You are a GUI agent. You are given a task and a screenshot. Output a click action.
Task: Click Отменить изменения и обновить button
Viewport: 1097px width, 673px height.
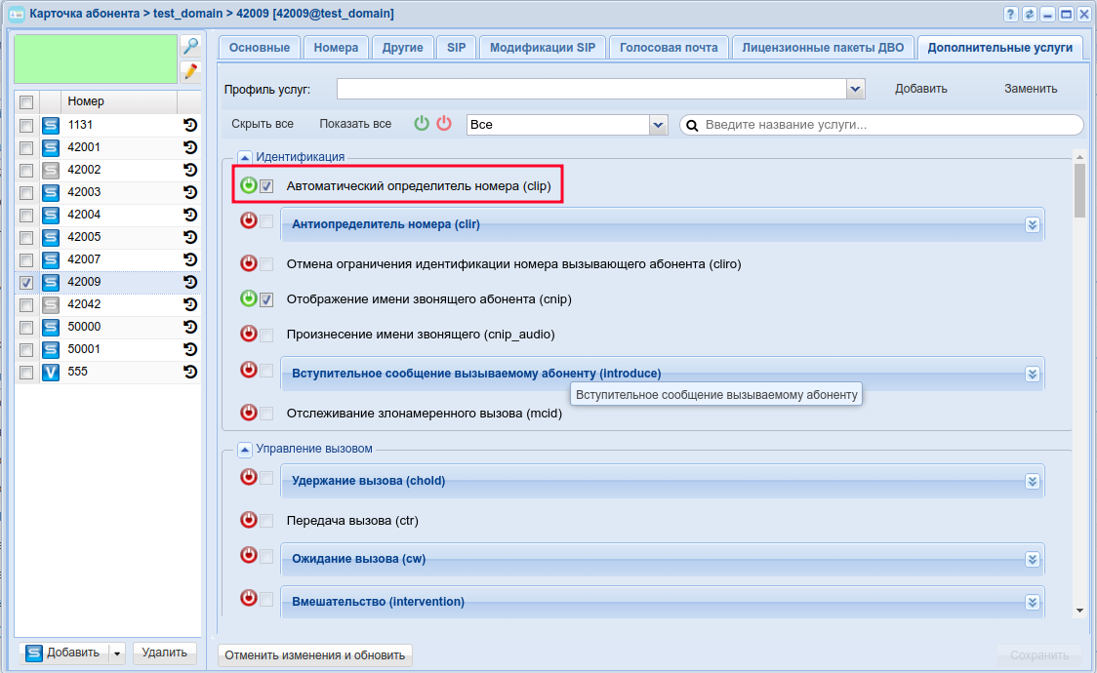coord(315,655)
